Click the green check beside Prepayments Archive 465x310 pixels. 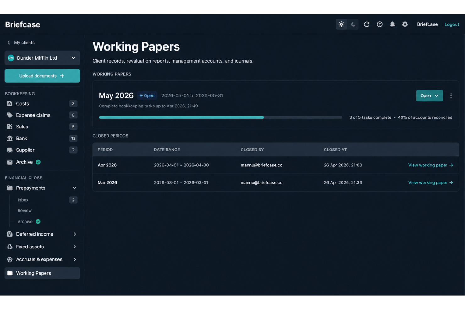(x=38, y=222)
